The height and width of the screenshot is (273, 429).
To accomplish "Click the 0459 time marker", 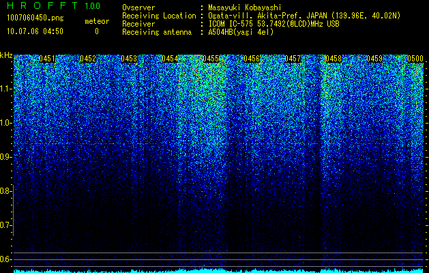I will coord(374,59).
